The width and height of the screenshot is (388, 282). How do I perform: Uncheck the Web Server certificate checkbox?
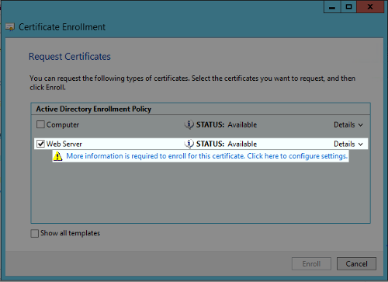point(40,144)
